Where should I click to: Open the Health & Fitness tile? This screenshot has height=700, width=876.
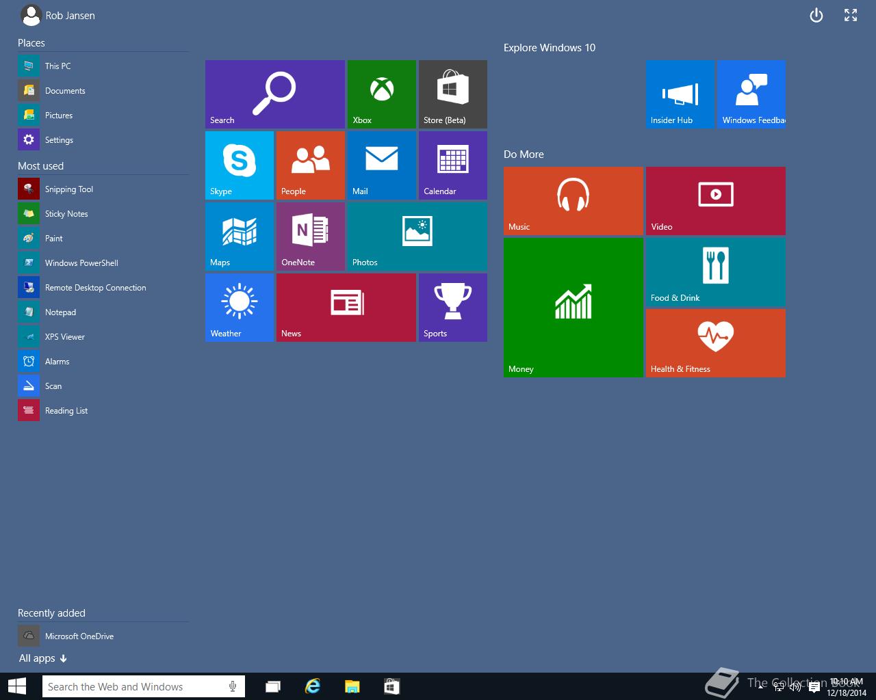(716, 343)
